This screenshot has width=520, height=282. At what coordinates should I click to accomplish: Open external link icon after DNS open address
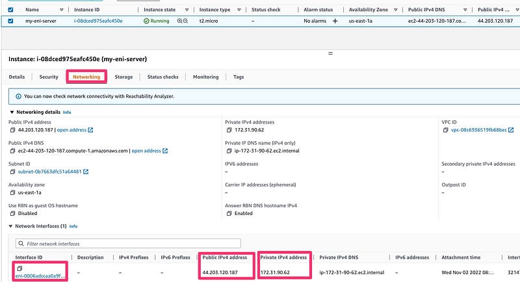coord(165,151)
